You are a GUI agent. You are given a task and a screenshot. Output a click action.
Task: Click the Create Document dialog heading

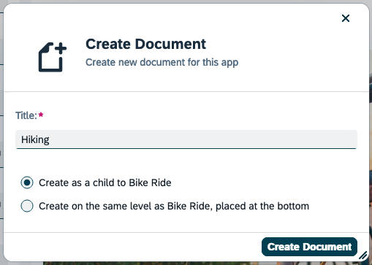(x=145, y=44)
